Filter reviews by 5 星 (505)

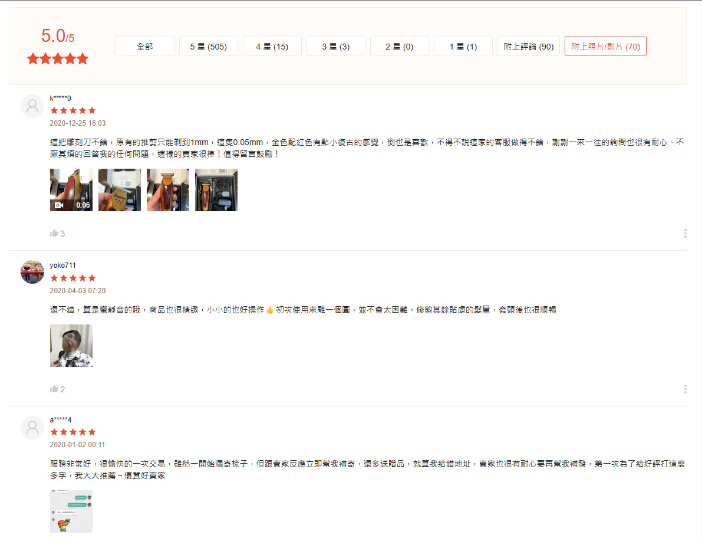[209, 47]
